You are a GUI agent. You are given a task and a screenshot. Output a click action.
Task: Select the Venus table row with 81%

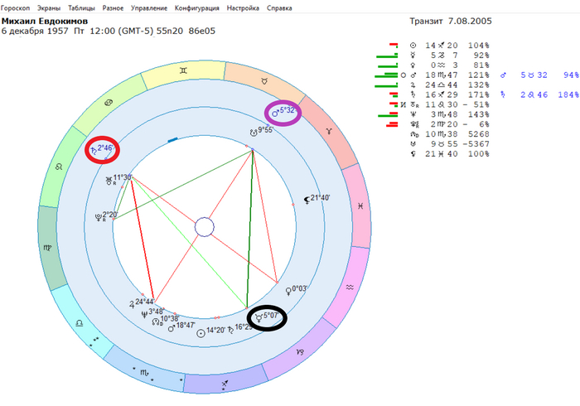pos(449,65)
